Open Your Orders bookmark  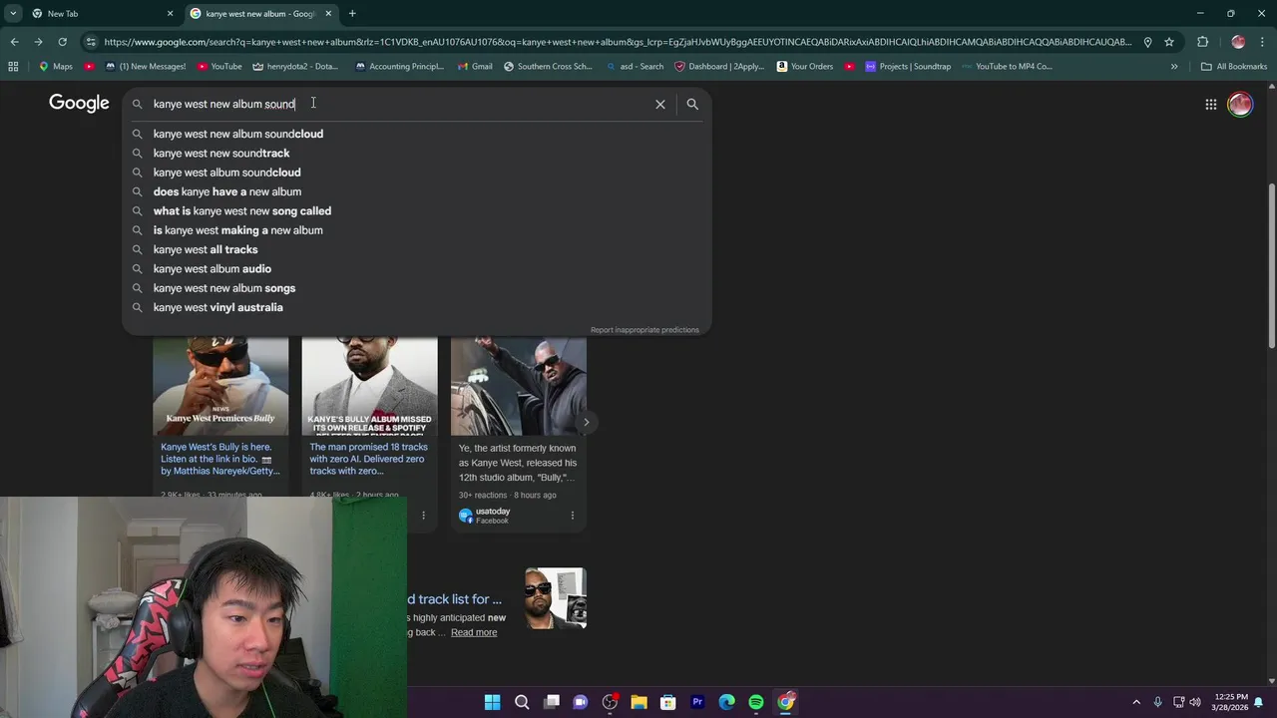[x=804, y=67]
